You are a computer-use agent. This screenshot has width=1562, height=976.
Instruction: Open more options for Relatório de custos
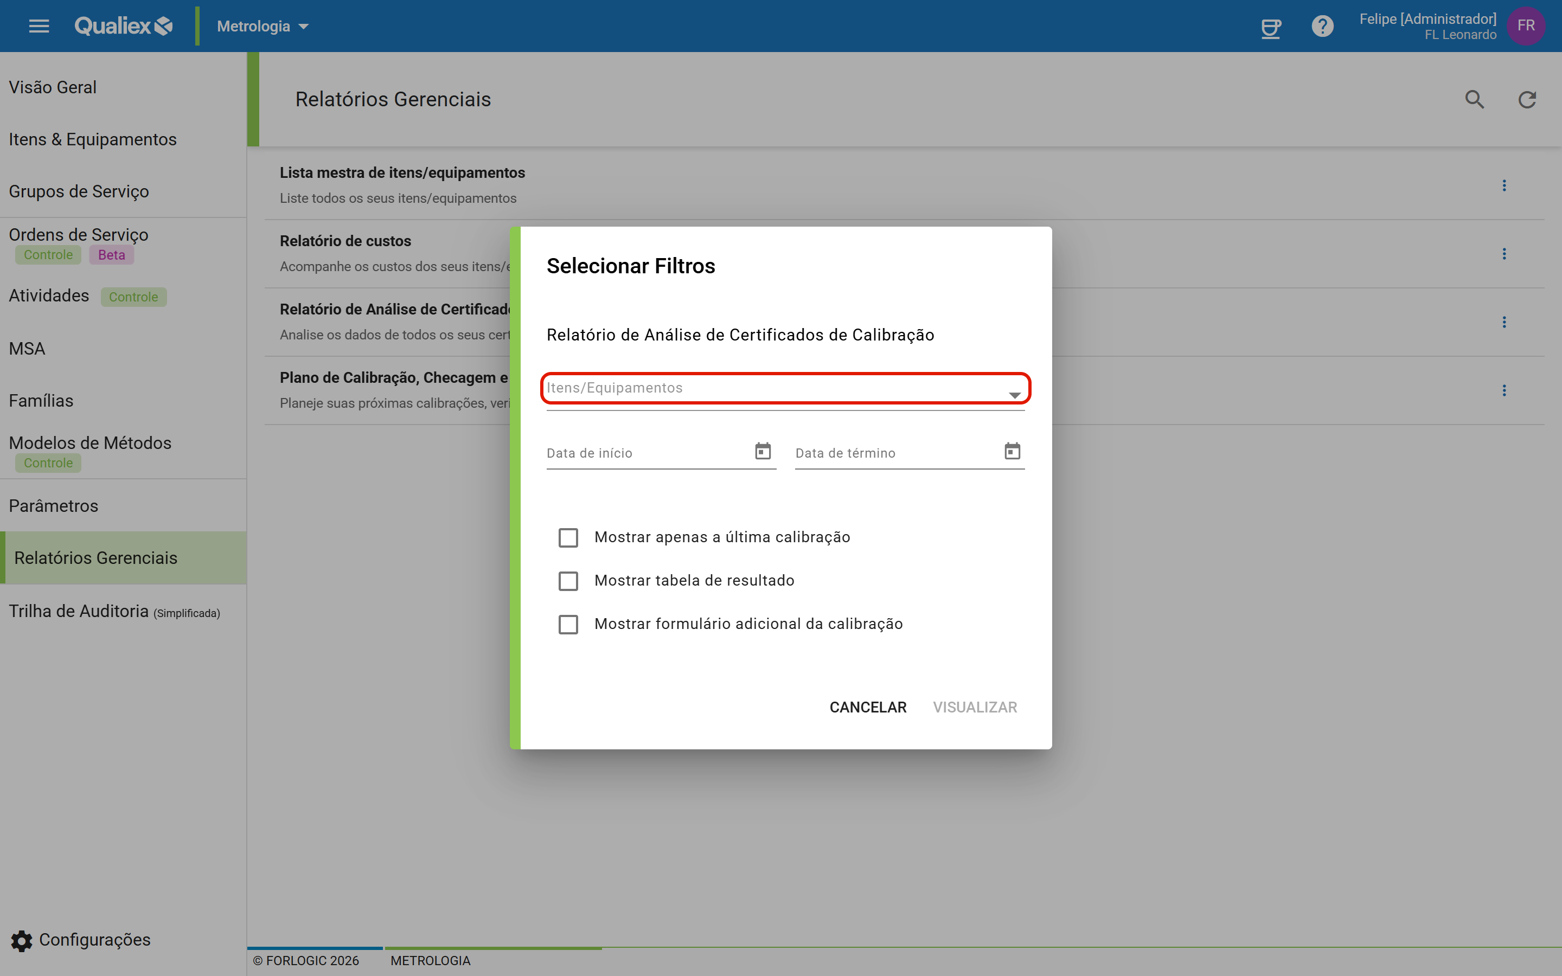[x=1504, y=254]
